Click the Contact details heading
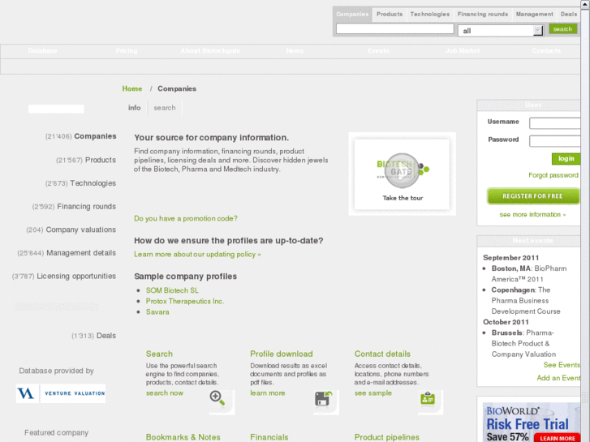Image resolution: width=590 pixels, height=442 pixels. (382, 354)
